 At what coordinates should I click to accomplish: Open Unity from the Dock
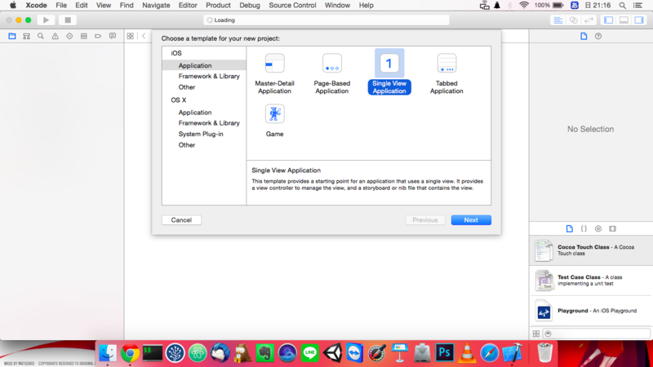[332, 353]
